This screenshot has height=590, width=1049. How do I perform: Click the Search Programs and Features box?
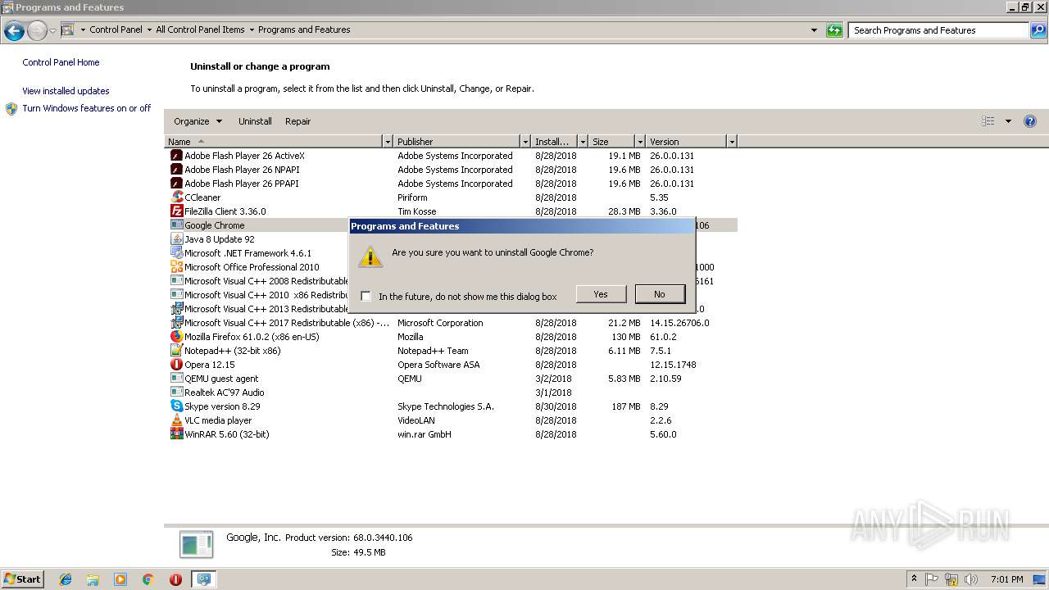[938, 30]
